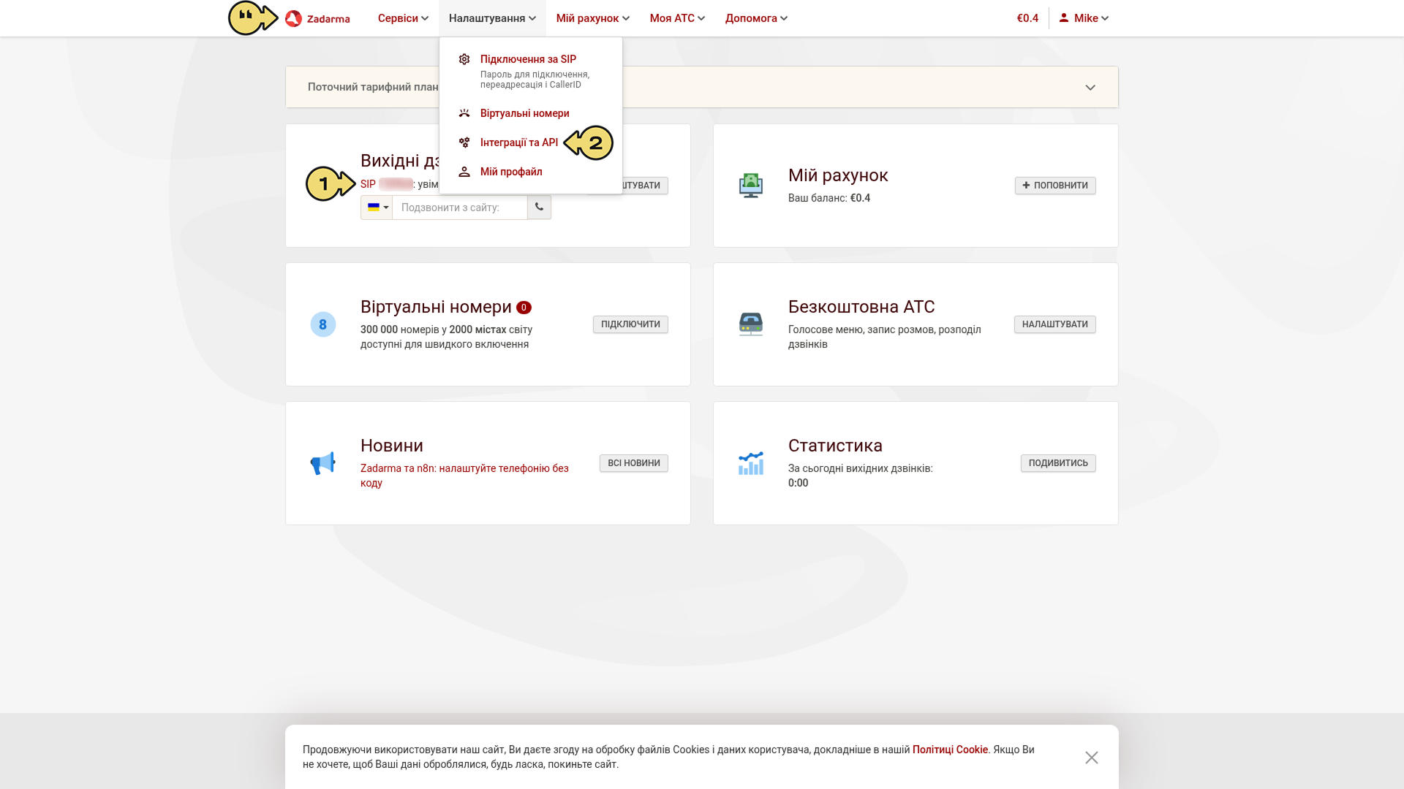The image size is (1404, 789).
Task: Click the Новини heading
Action: tap(392, 446)
